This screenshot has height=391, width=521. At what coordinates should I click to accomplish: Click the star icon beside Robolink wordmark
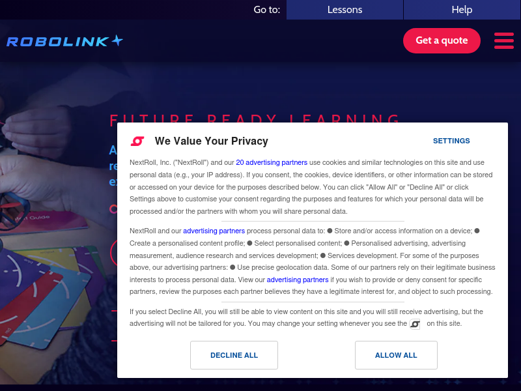(117, 40)
